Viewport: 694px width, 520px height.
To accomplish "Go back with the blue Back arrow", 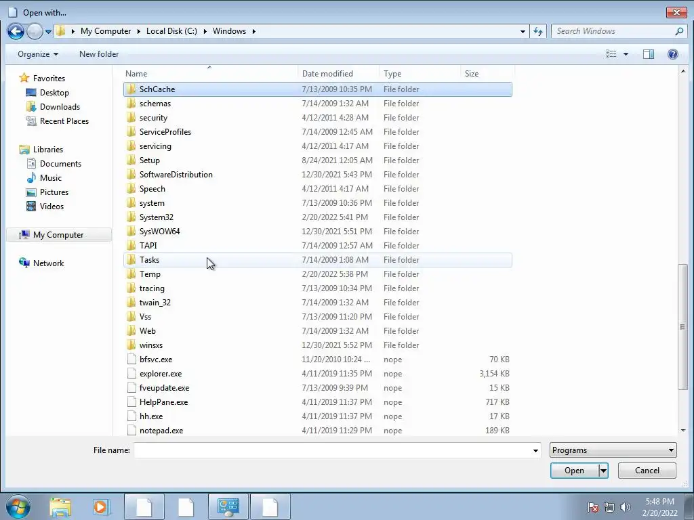I will click(16, 31).
